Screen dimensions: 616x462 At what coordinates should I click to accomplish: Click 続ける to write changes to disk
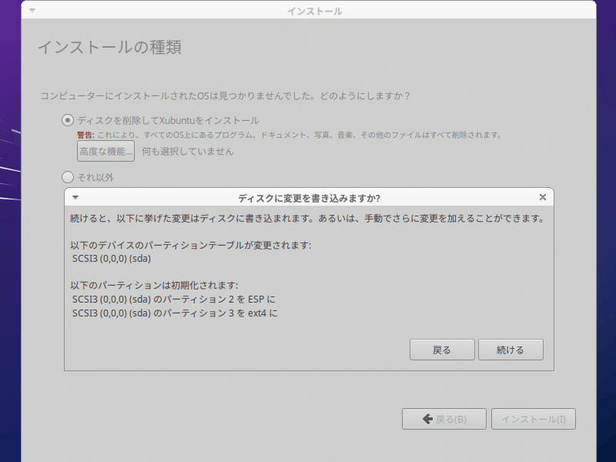[x=511, y=350]
